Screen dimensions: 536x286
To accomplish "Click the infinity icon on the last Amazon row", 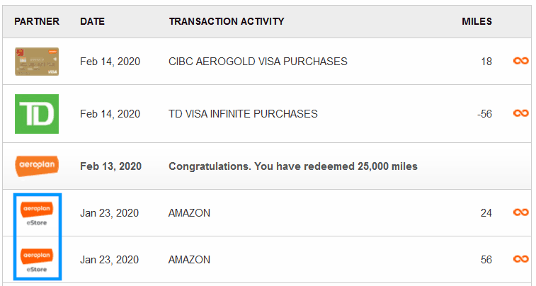I will tap(520, 259).
